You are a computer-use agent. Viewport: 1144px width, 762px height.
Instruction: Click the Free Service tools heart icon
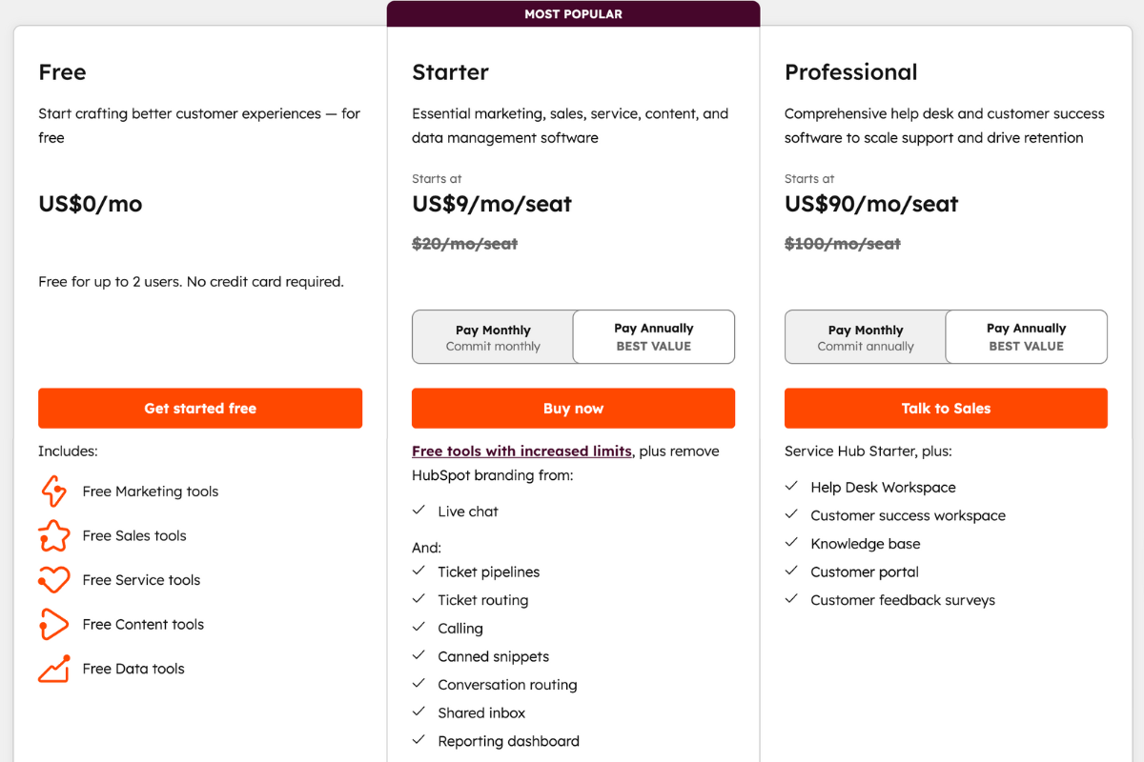click(53, 579)
